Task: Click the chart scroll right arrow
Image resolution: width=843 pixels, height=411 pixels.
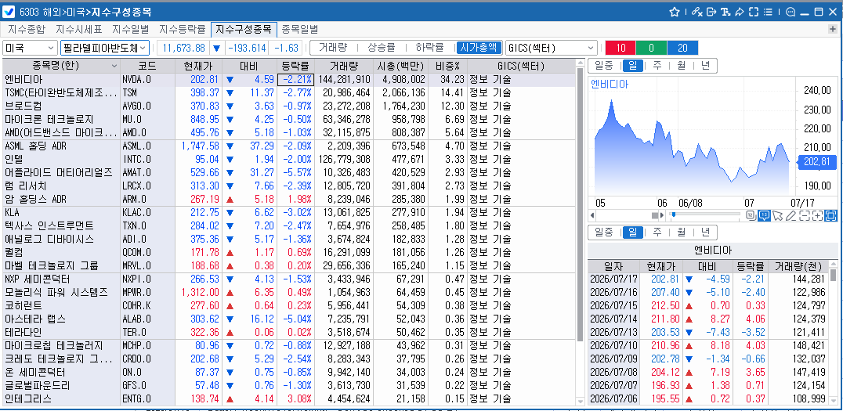Action: (662, 215)
